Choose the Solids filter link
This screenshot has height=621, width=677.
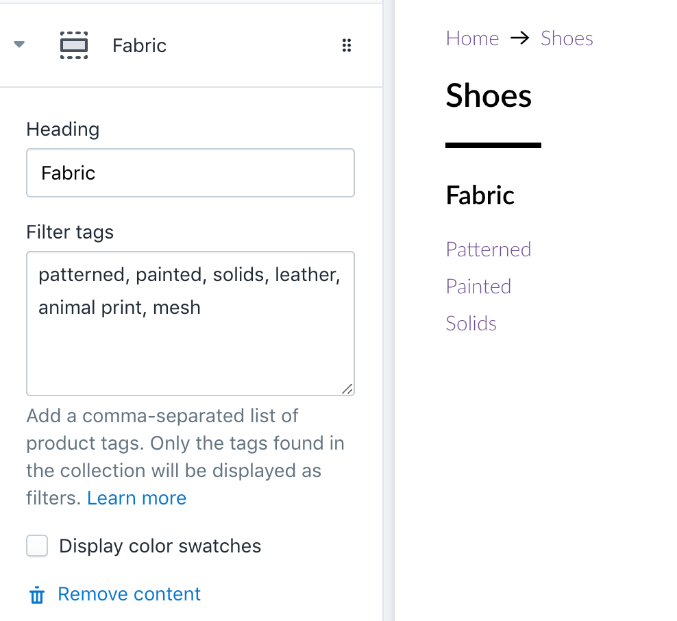471,323
